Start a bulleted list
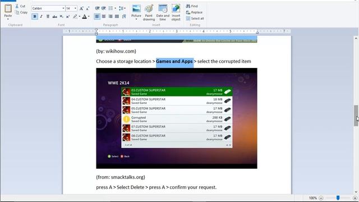Screen dimensions: 359x202 point(111,8)
